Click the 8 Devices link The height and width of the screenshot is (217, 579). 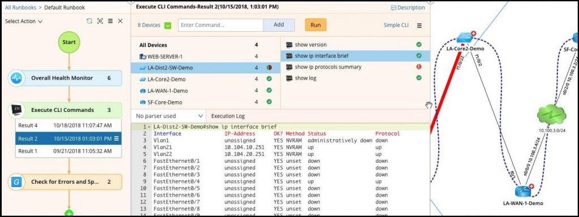(149, 25)
